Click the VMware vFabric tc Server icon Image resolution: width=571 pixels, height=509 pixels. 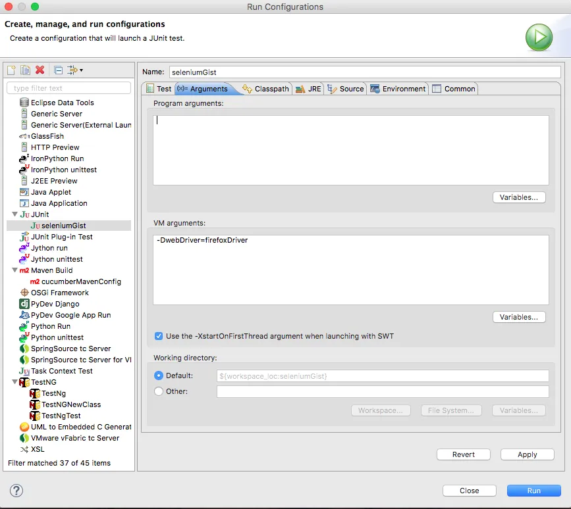click(24, 438)
